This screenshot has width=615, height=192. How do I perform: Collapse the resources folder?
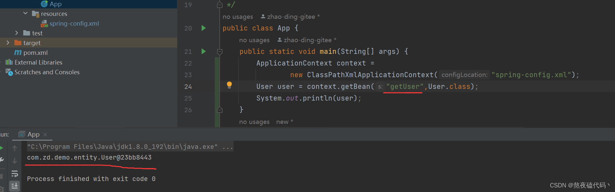(x=25, y=14)
